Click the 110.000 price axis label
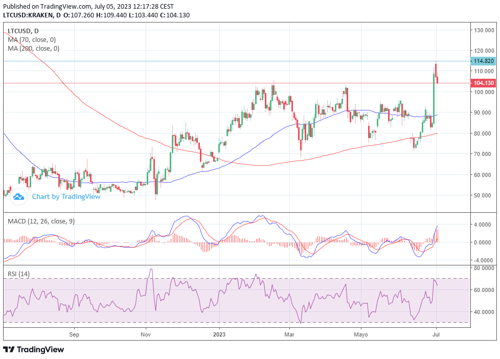Screen dimensions: 500x359 pyautogui.click(x=484, y=71)
